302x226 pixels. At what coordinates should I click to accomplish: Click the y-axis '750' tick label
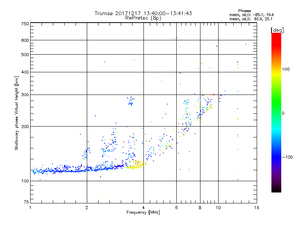click(x=25, y=24)
